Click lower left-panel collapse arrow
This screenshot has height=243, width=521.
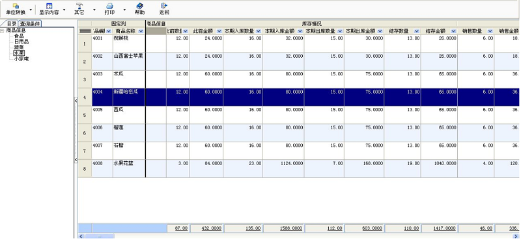(x=76, y=160)
